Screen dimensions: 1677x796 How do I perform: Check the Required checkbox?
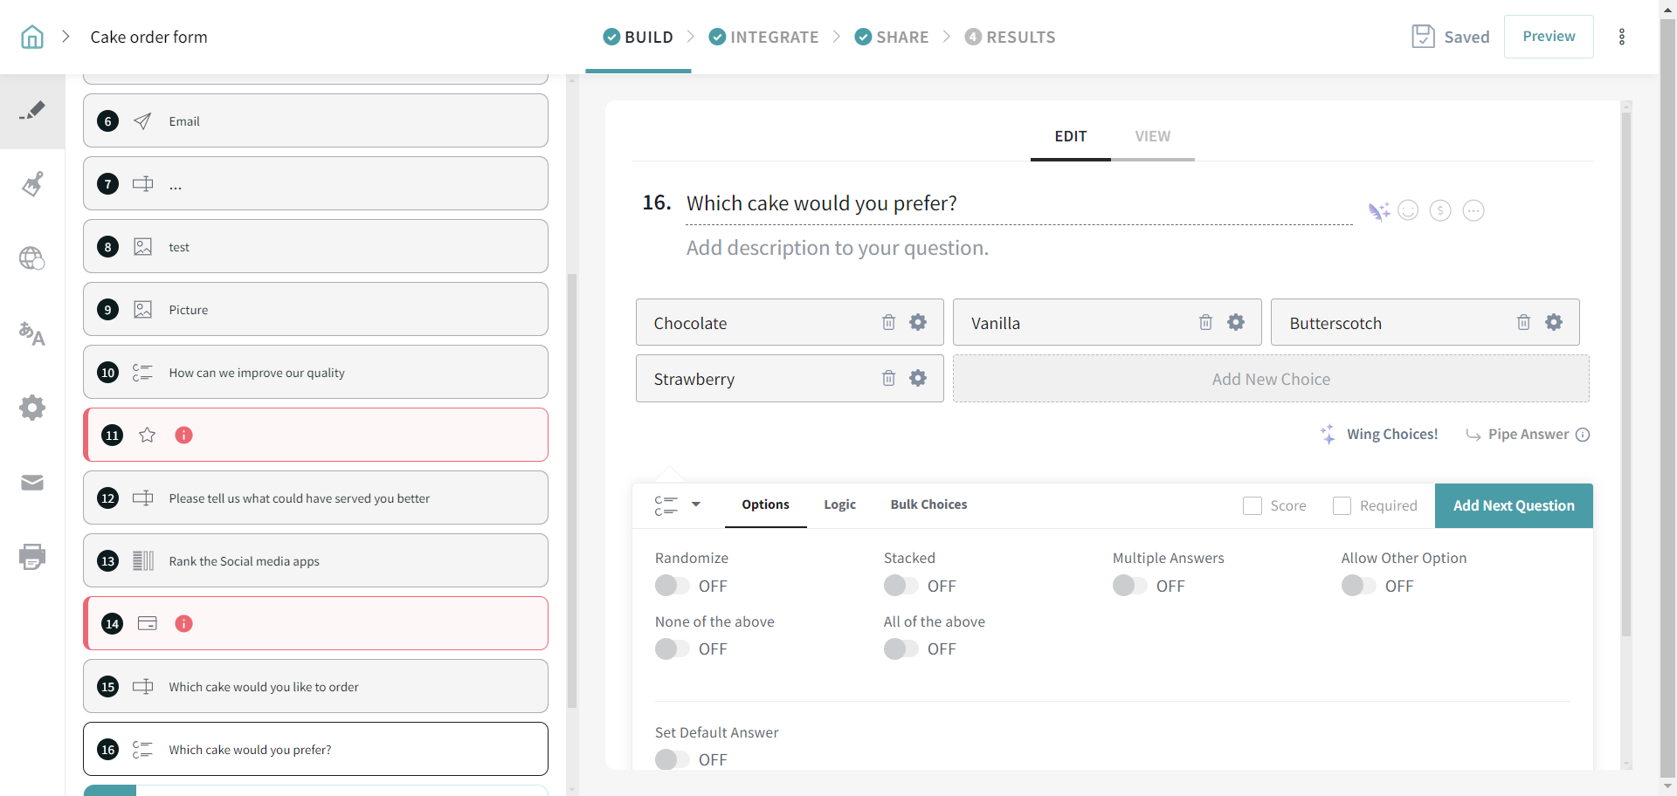(x=1342, y=506)
